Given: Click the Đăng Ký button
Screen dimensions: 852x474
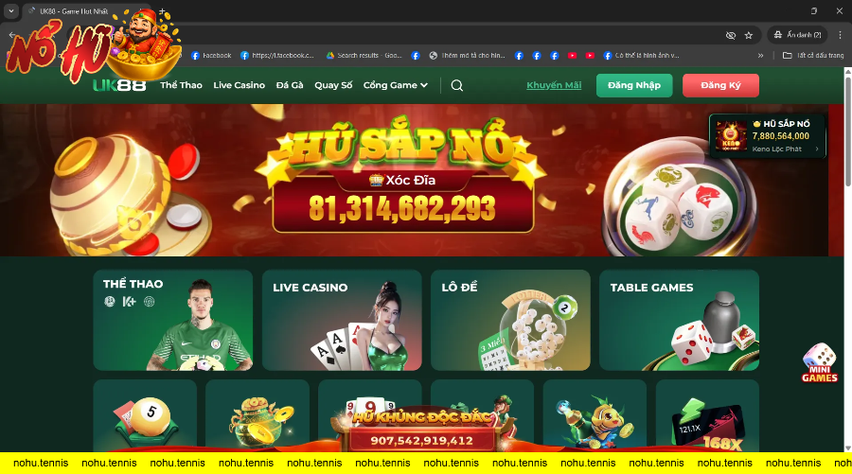Looking at the screenshot, I should click(720, 85).
